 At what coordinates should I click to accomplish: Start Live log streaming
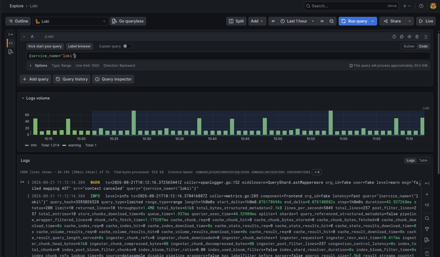[x=426, y=21]
